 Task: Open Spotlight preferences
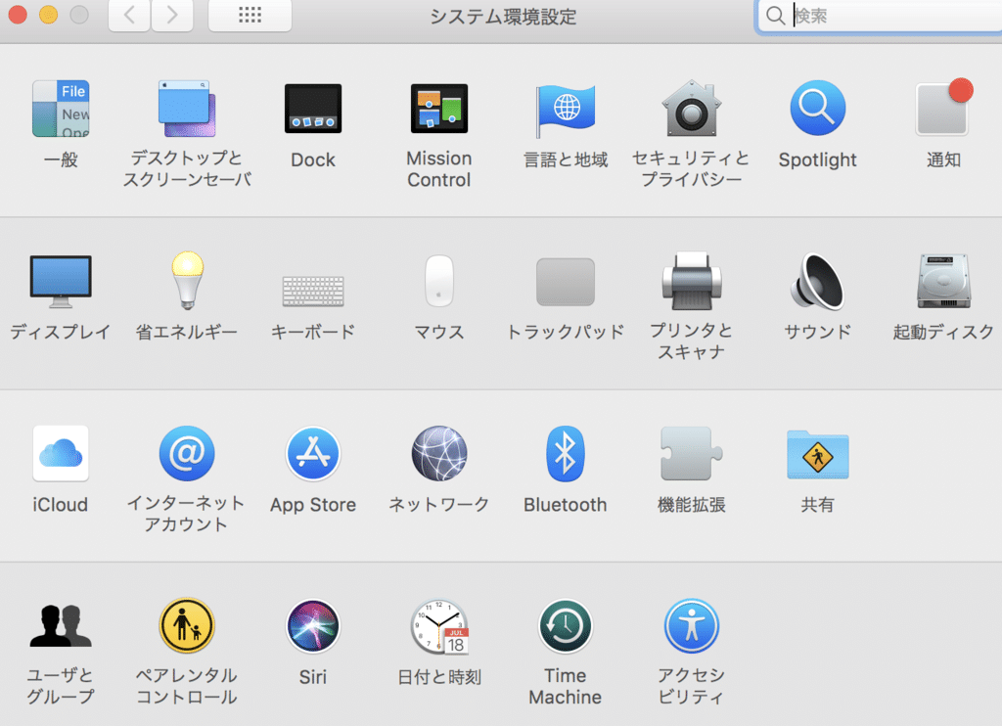817,109
